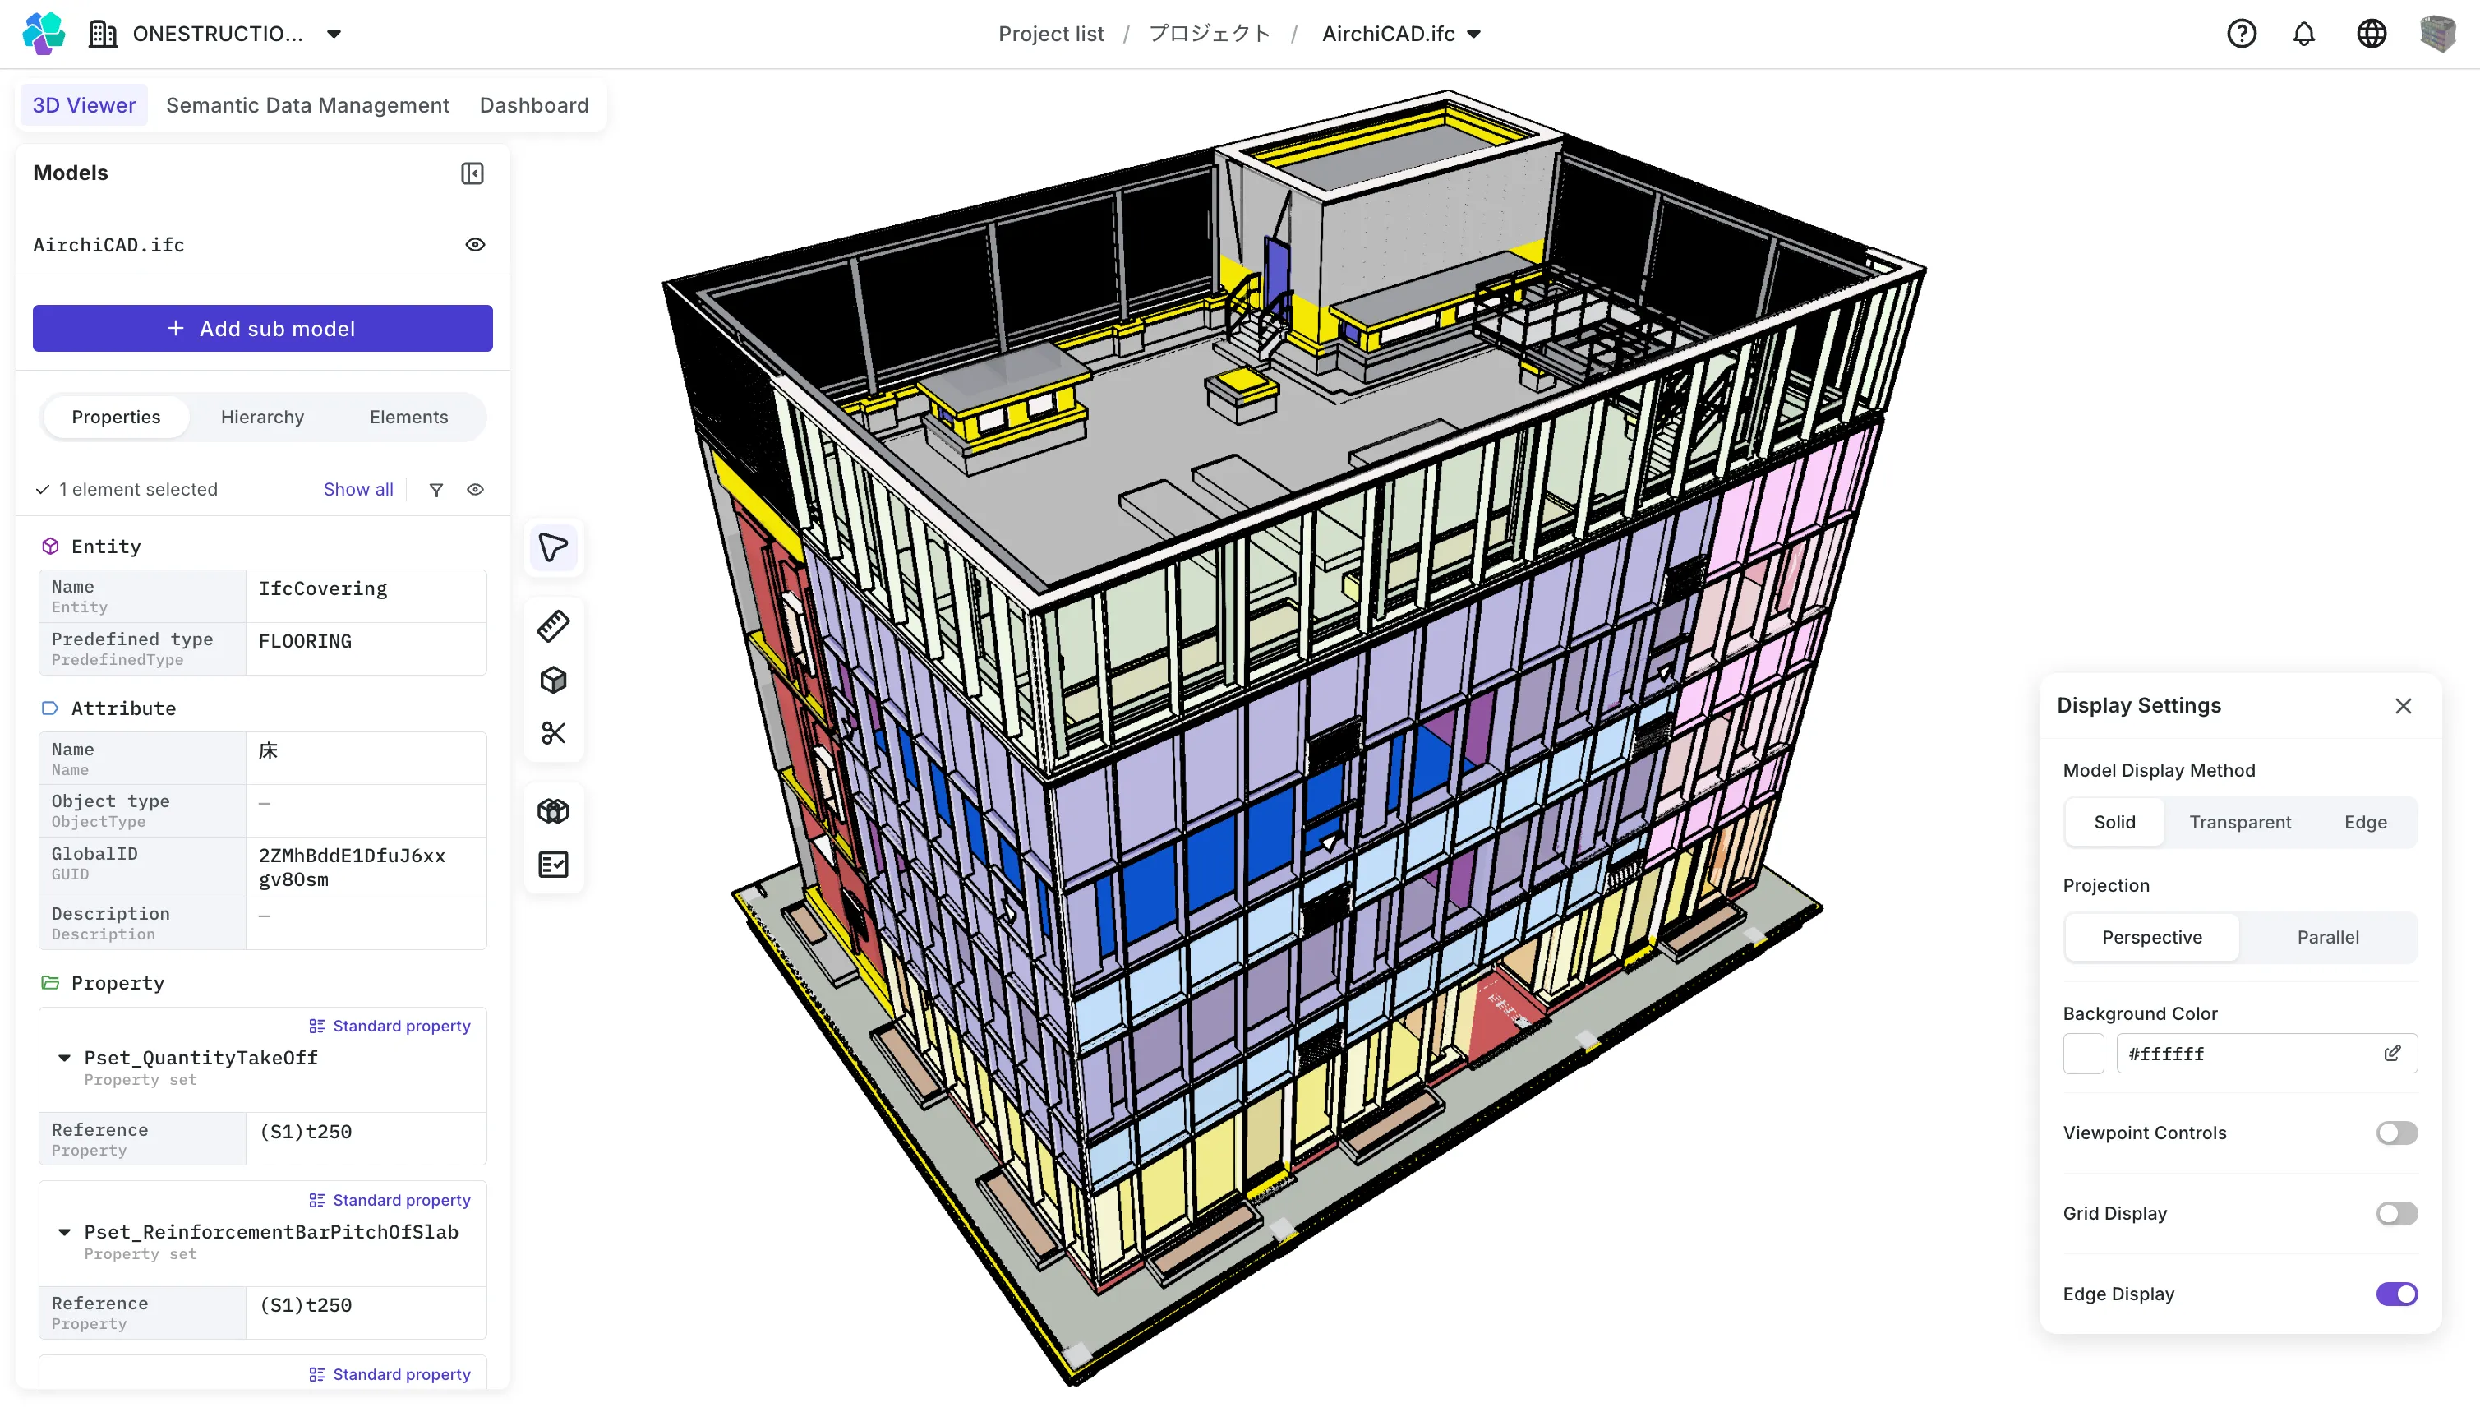The width and height of the screenshot is (2480, 1412).
Task: Open the プロジェクト breadcrumb
Action: pyautogui.click(x=1209, y=34)
